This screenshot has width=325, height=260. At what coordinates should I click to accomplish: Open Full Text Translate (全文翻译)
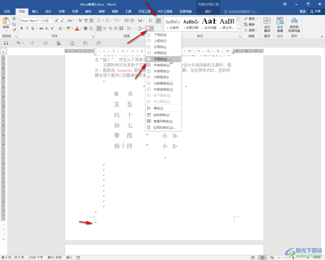pos(267,25)
